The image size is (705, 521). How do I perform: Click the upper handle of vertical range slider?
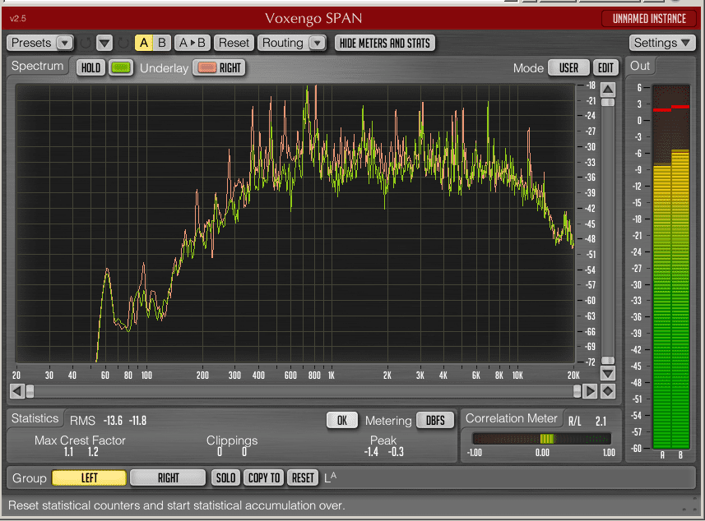click(x=608, y=103)
